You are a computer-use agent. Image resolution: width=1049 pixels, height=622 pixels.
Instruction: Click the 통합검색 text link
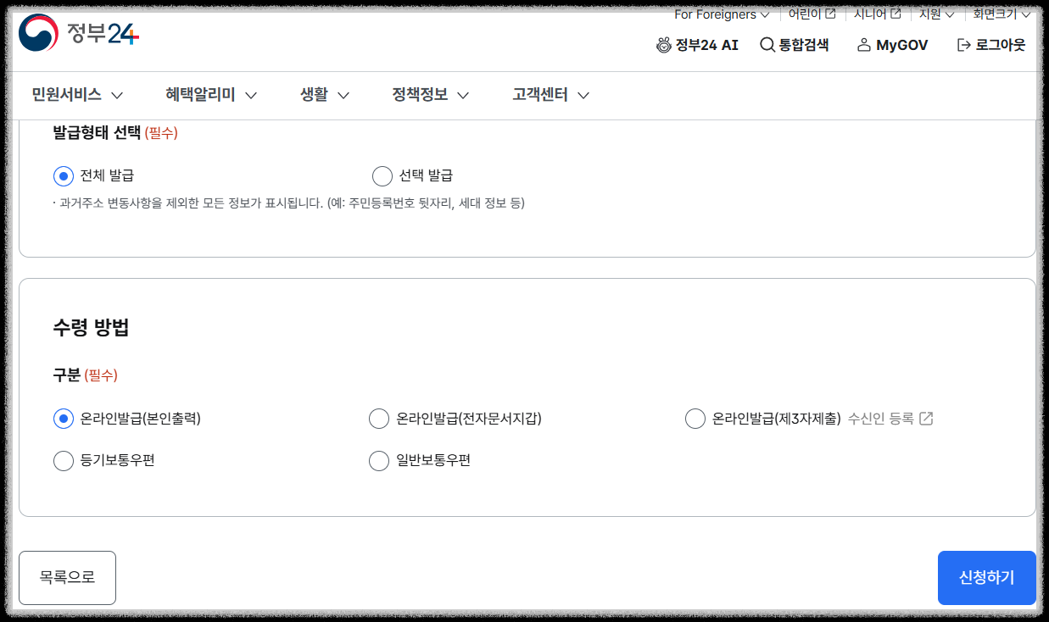click(x=804, y=45)
